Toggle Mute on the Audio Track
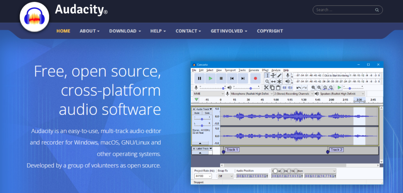Image resolution: width=403 pixels, height=193 pixels. [197, 113]
